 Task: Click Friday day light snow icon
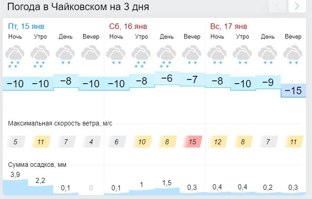(x=65, y=55)
